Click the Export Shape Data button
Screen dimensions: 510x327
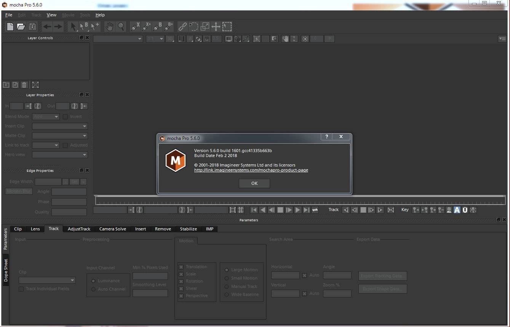tap(383, 289)
